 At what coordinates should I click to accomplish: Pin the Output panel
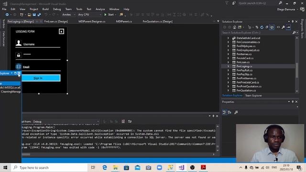[x=213, y=116]
